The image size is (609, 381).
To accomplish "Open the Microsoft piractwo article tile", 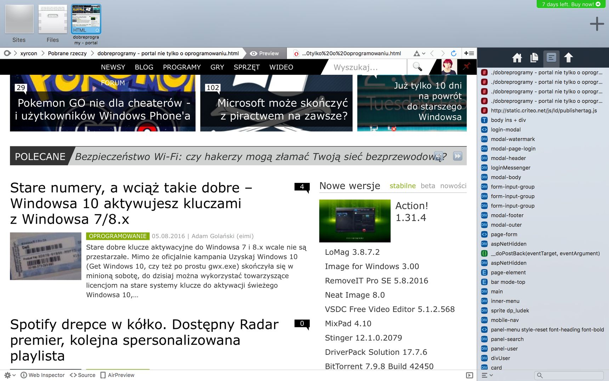I will point(276,103).
